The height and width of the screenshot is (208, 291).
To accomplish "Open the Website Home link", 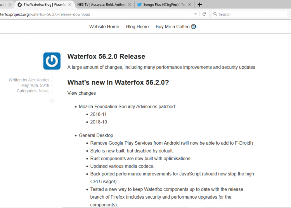I will click(104, 27).
